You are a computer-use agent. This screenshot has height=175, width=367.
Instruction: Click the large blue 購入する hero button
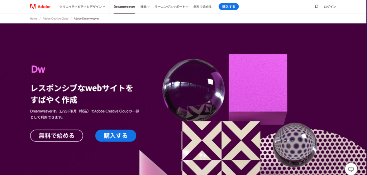(x=116, y=136)
